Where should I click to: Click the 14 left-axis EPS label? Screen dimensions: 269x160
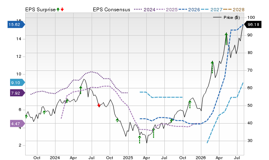(x=18, y=39)
